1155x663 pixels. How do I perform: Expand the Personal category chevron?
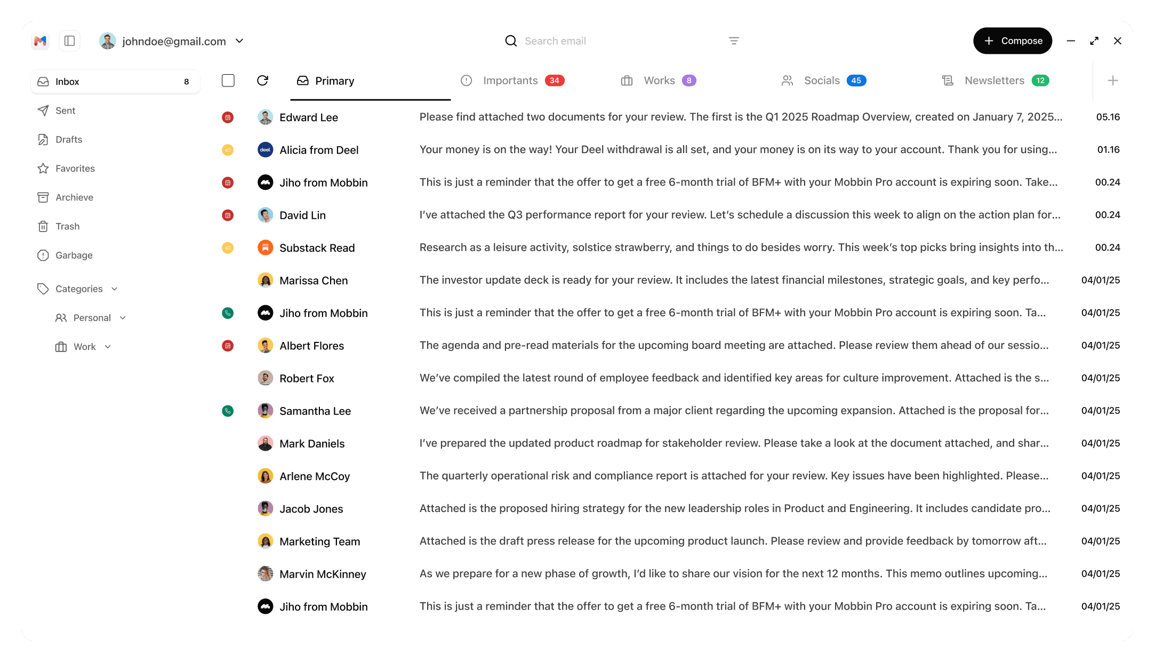pyautogui.click(x=123, y=318)
